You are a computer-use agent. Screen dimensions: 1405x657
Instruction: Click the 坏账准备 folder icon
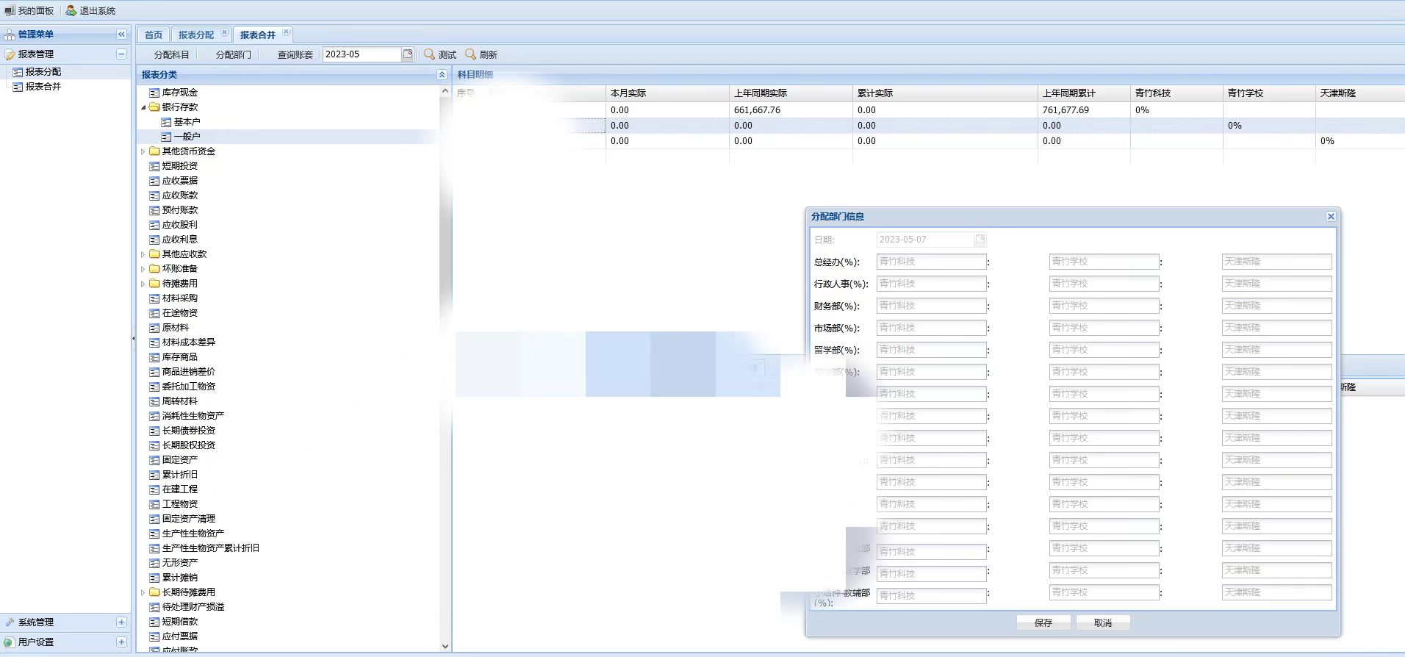[154, 269]
